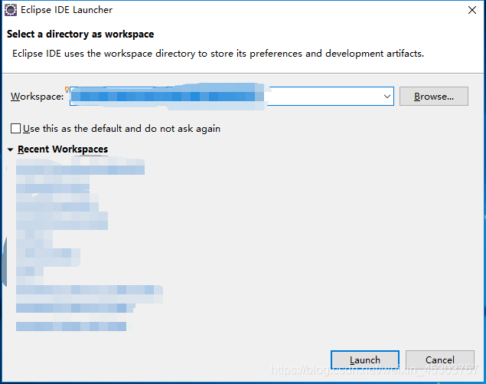
Task: Click the content assist lightbulb icon
Action: coord(67,90)
